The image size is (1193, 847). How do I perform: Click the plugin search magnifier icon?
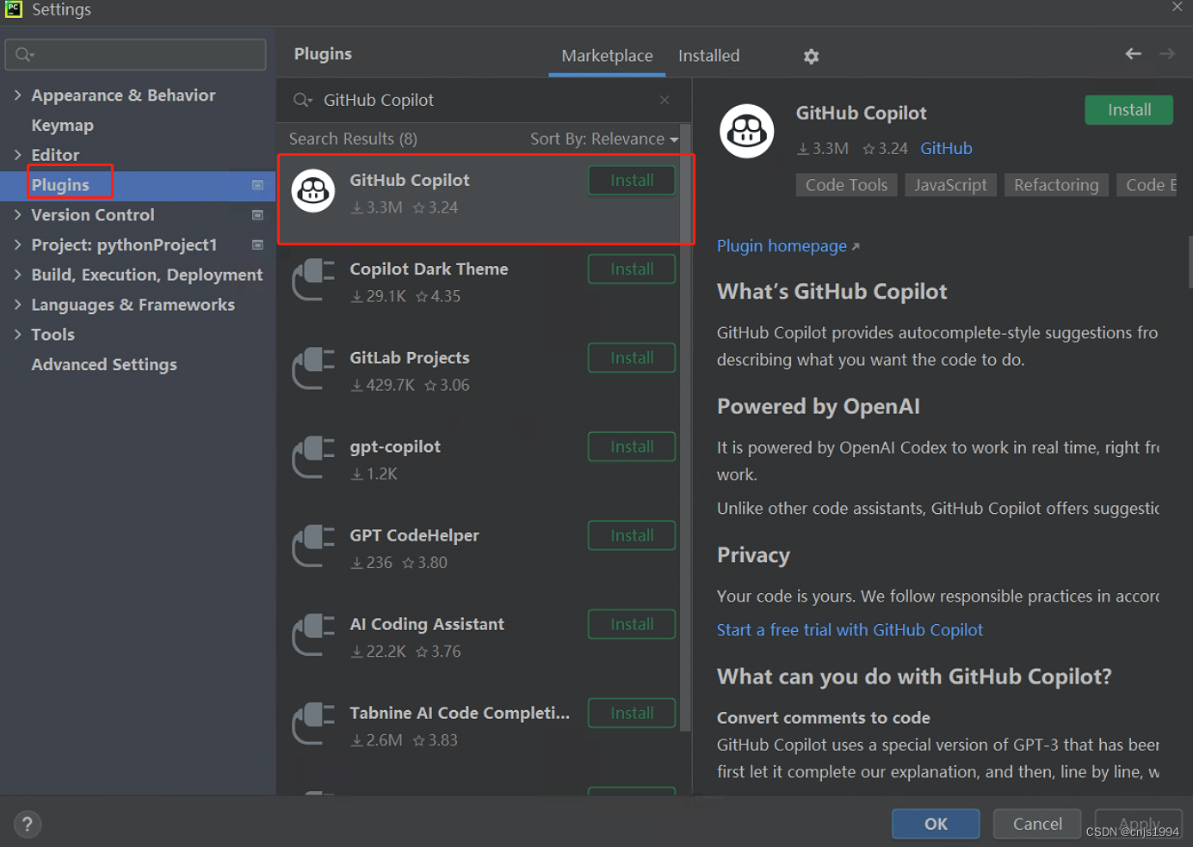click(x=302, y=100)
